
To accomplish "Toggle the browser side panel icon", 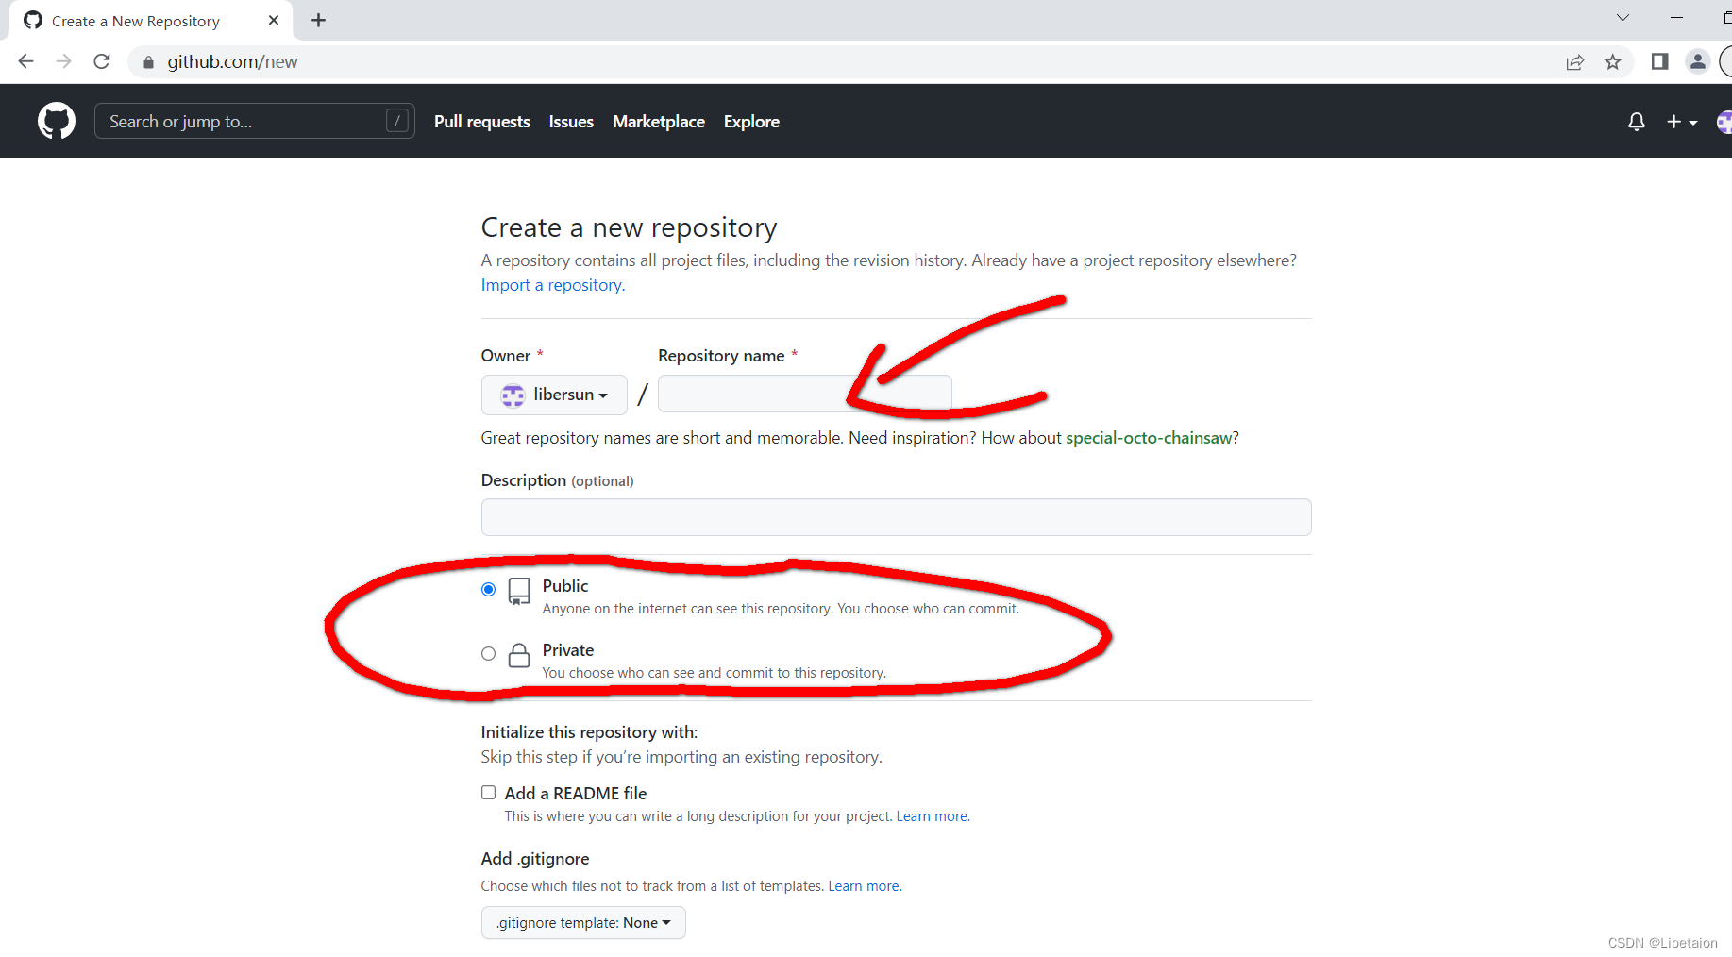I will [x=1659, y=61].
